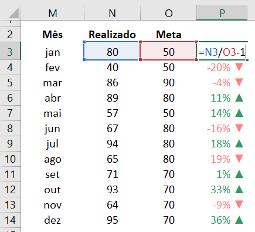Click formula cell showing =N3/O3-1
The image size is (255, 232).
pyautogui.click(x=222, y=51)
